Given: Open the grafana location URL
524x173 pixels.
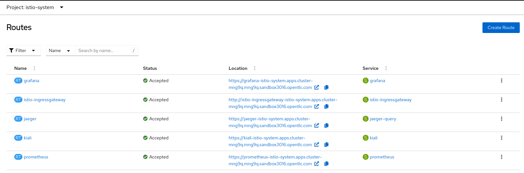Looking at the screenshot, I should pos(271,84).
